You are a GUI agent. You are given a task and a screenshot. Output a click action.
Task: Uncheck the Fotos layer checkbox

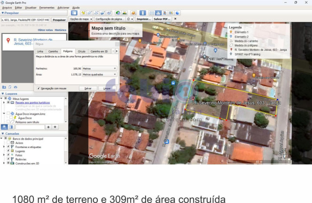click(x=8, y=155)
